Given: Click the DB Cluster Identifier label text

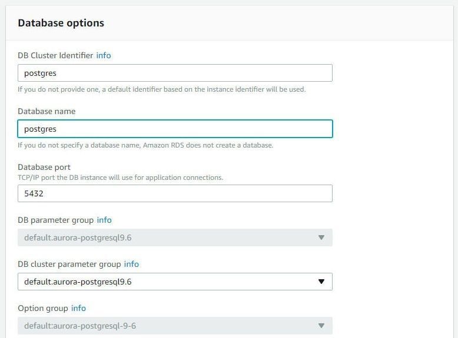Looking at the screenshot, I should 55,55.
